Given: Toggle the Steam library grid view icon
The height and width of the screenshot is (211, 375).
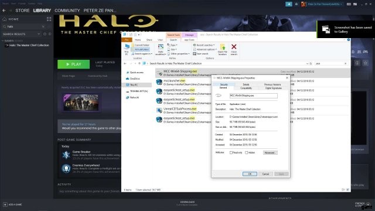Looking at the screenshot, I should (49, 19).
